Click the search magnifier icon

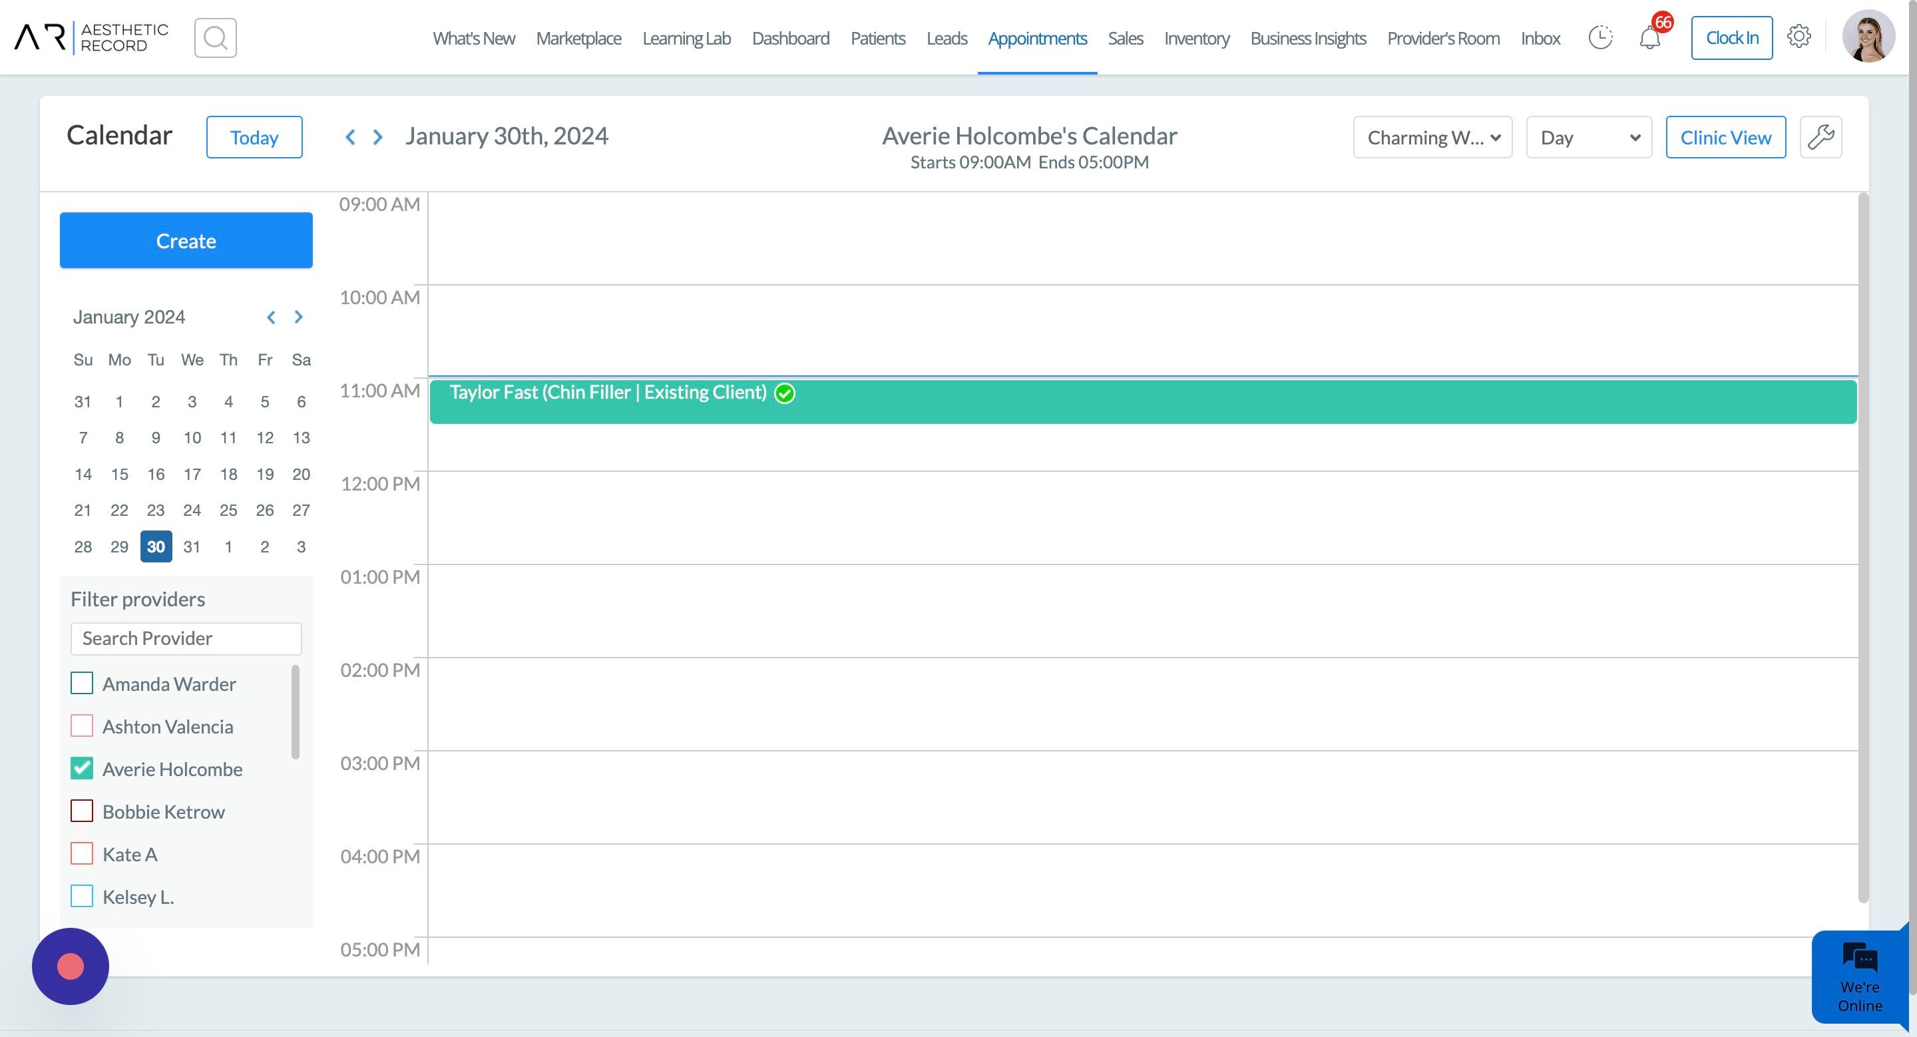click(x=215, y=38)
